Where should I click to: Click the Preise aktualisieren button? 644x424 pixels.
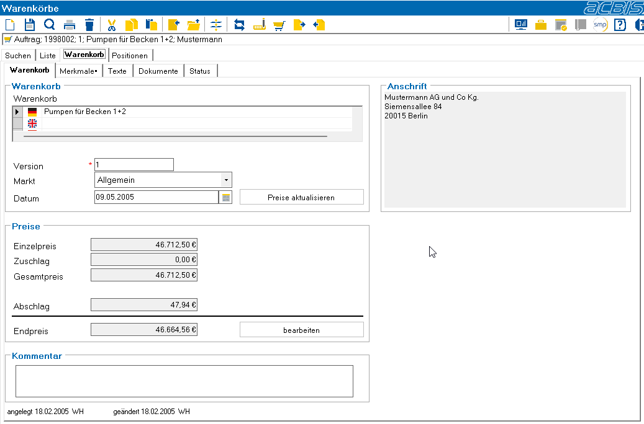tap(301, 197)
